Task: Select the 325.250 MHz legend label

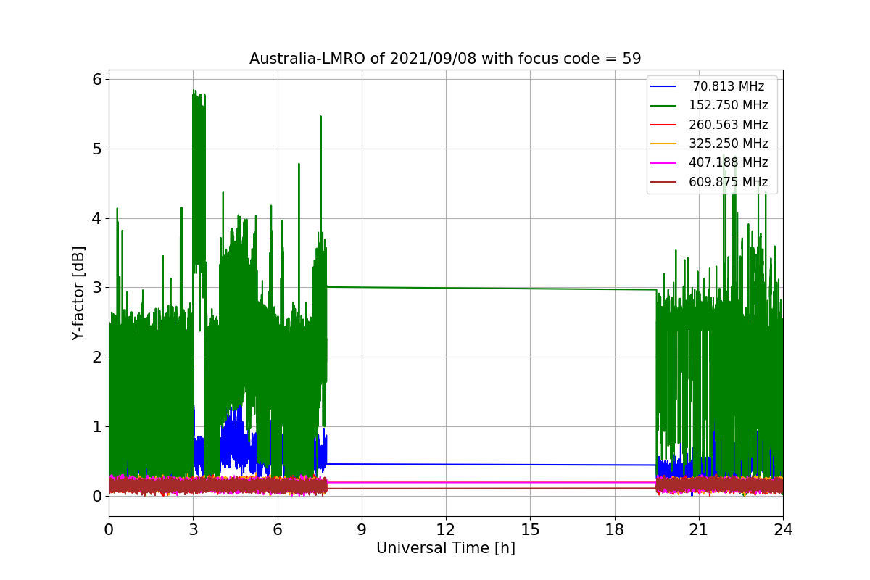Action: [x=729, y=144]
